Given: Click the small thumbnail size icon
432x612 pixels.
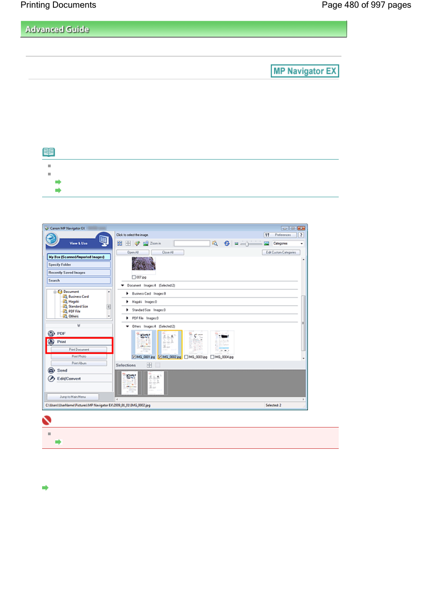Looking at the screenshot, I should (x=236, y=243).
